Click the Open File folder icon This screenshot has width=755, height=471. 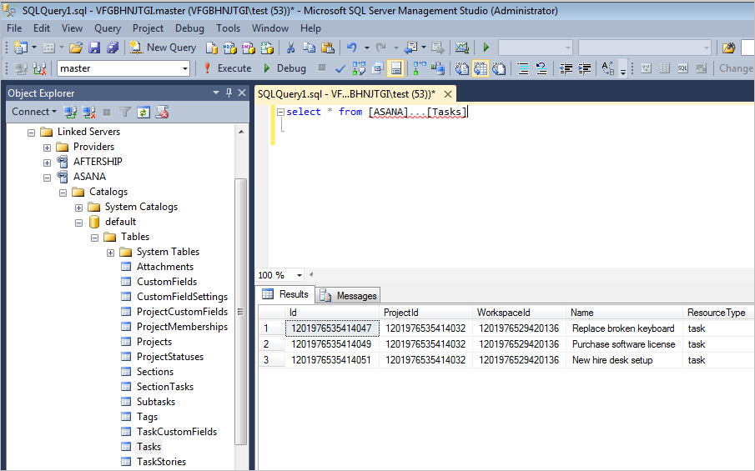click(x=76, y=48)
